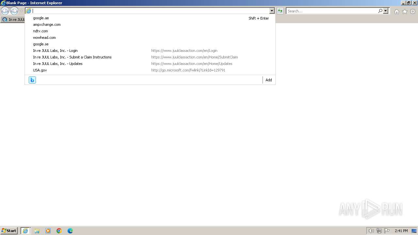Open File Explorer from taskbar
The width and height of the screenshot is (418, 235).
tap(37, 231)
